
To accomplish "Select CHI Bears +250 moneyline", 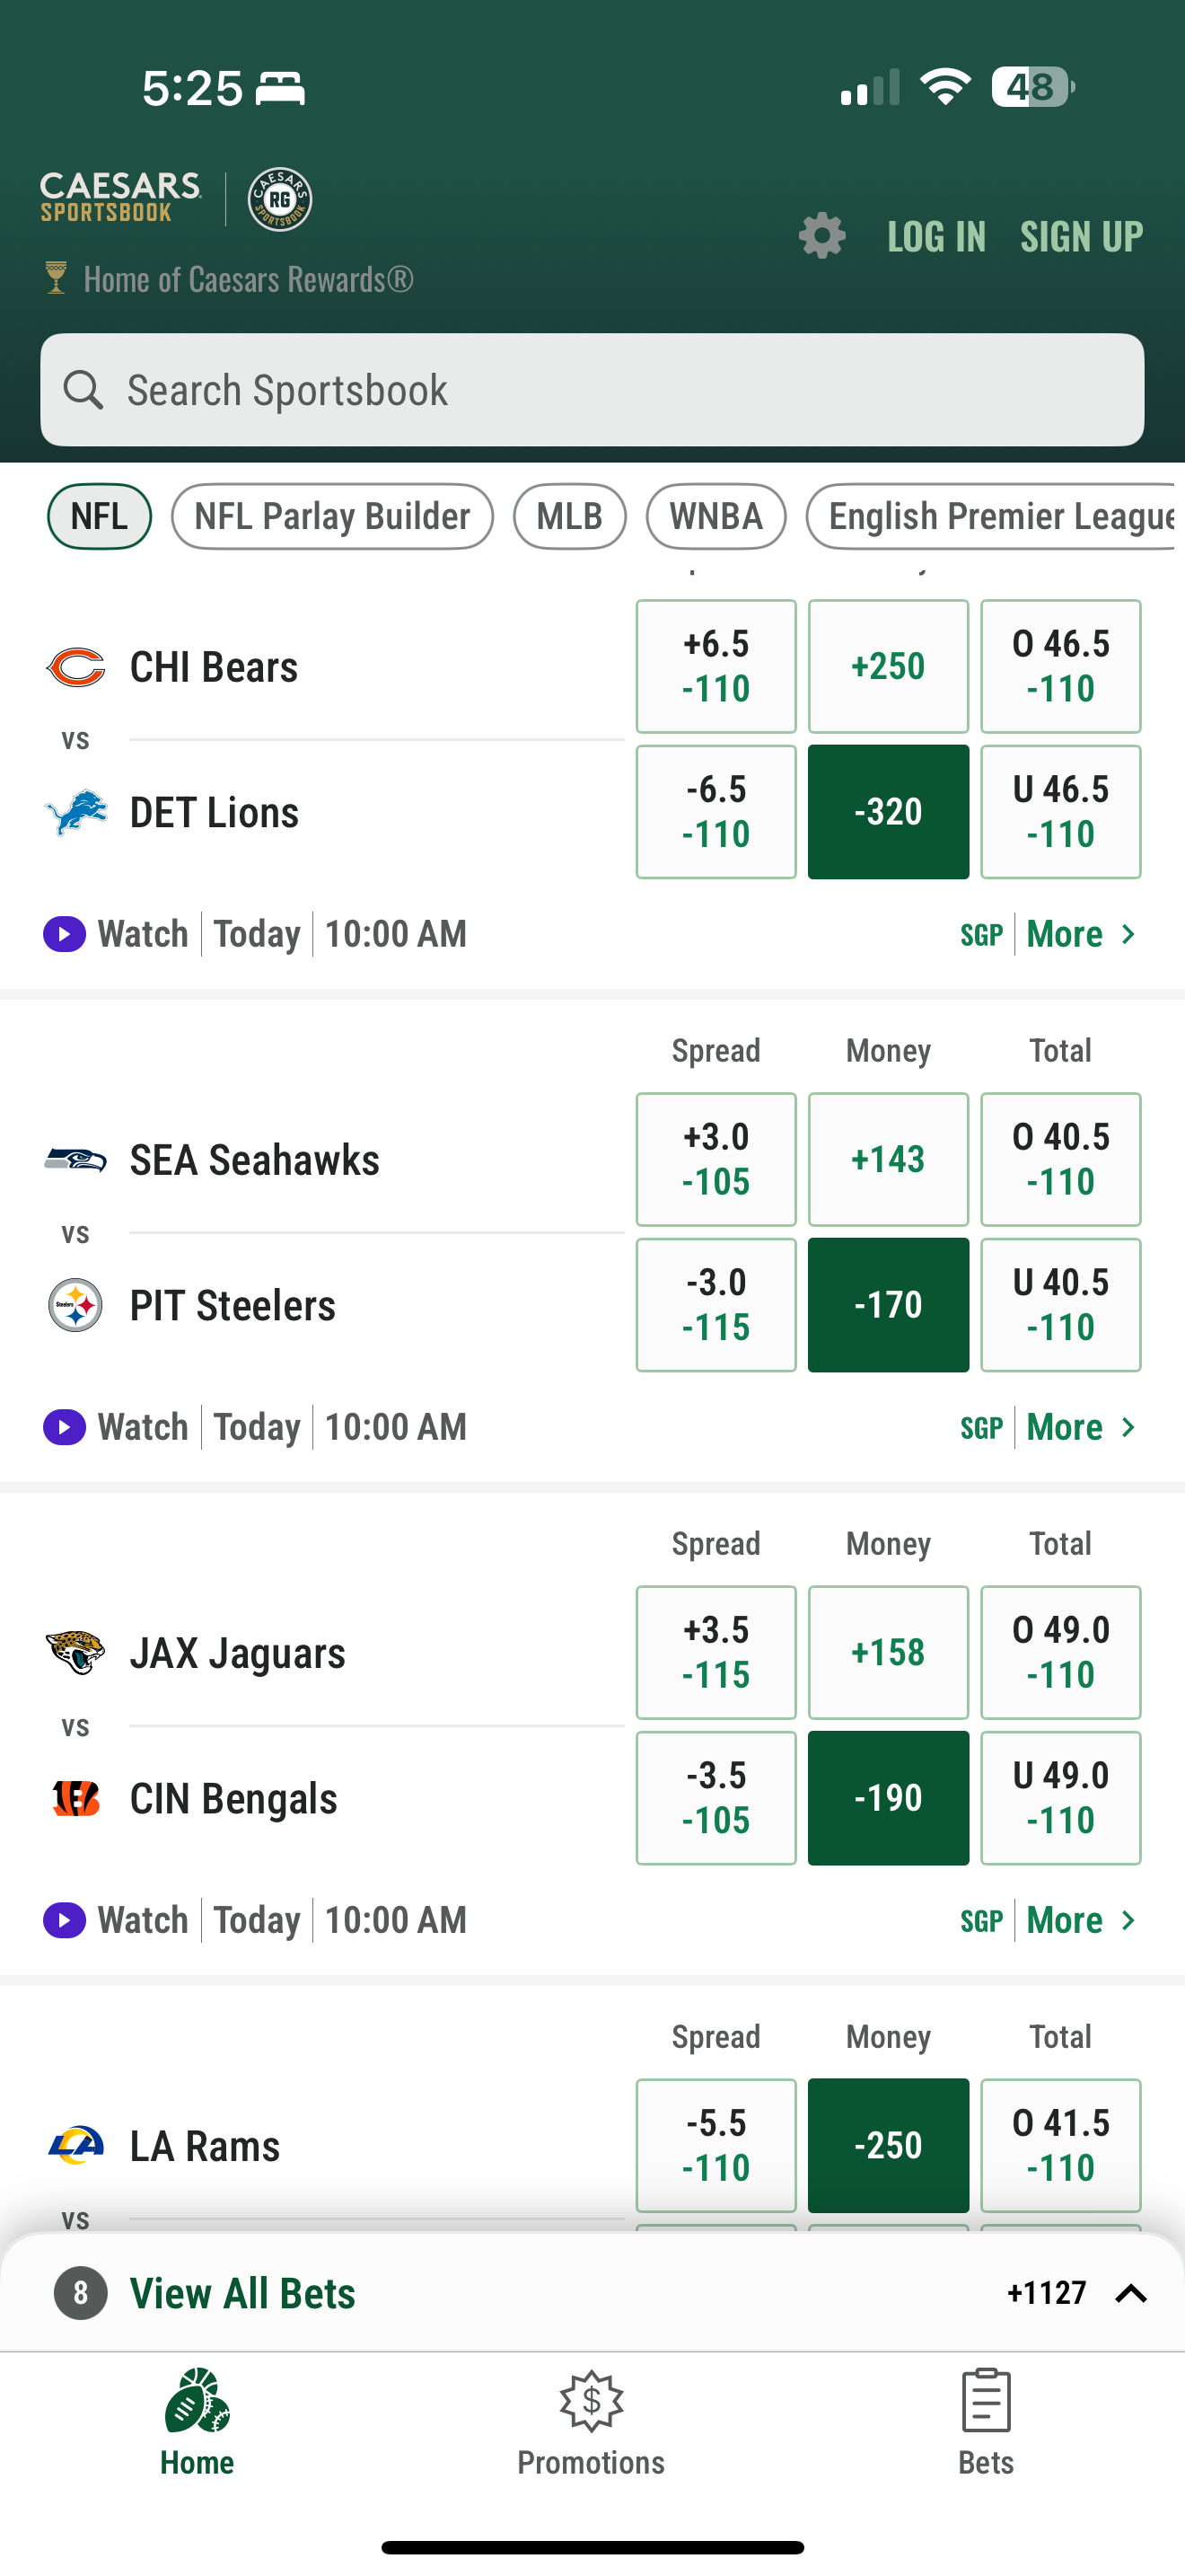I will [887, 666].
